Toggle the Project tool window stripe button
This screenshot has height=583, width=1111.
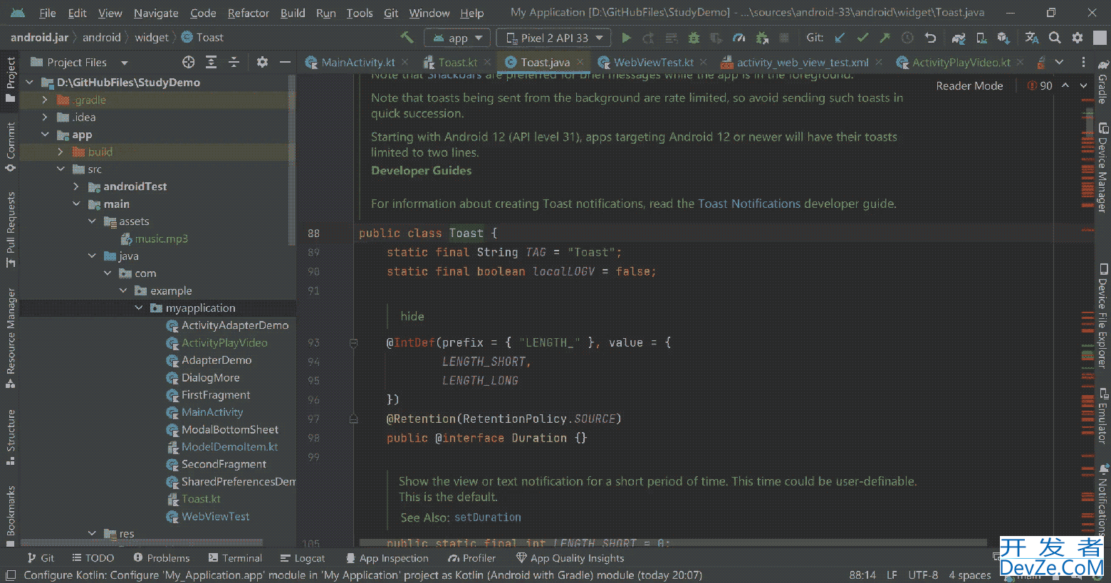click(10, 80)
